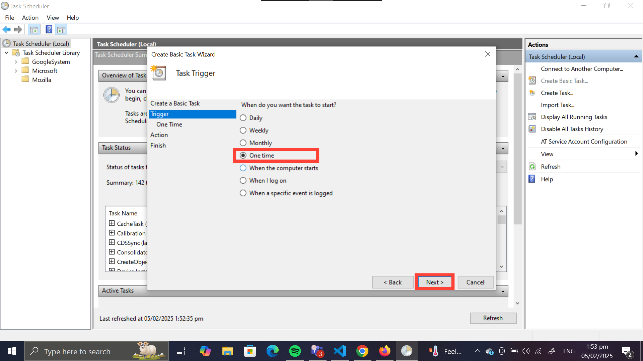643x361 pixels.
Task: Click the Next button
Action: tap(434, 282)
